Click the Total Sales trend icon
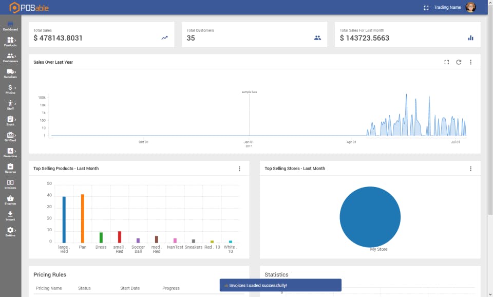 164,38
